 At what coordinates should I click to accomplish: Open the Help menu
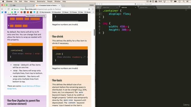64,1
